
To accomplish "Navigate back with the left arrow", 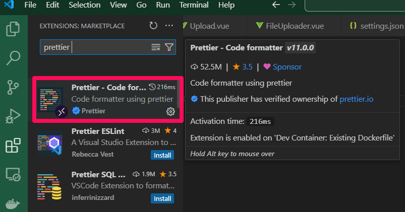I will click(276, 5).
